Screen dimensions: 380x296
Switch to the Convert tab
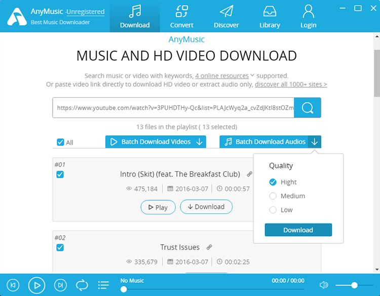pyautogui.click(x=181, y=16)
